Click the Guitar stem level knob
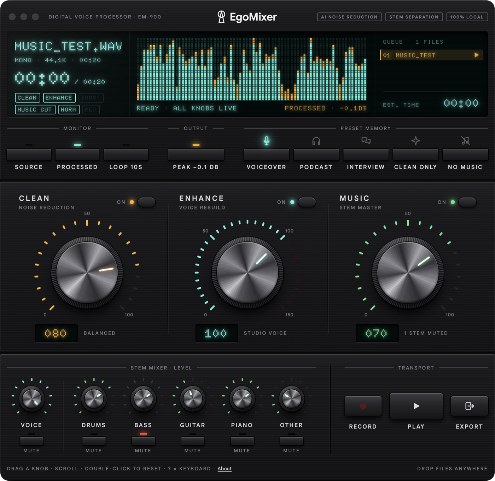This screenshot has width=495, height=481. (193, 399)
